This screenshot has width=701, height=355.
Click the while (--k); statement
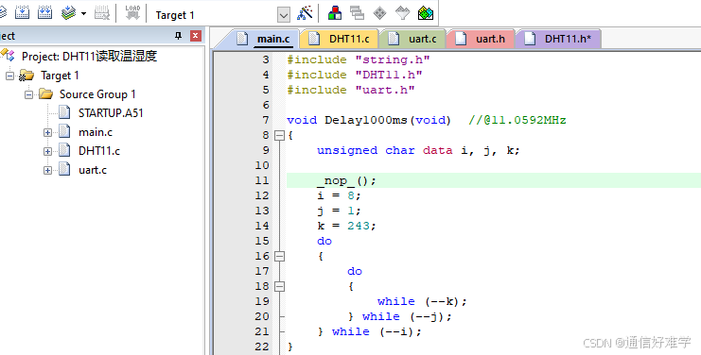[x=422, y=301]
